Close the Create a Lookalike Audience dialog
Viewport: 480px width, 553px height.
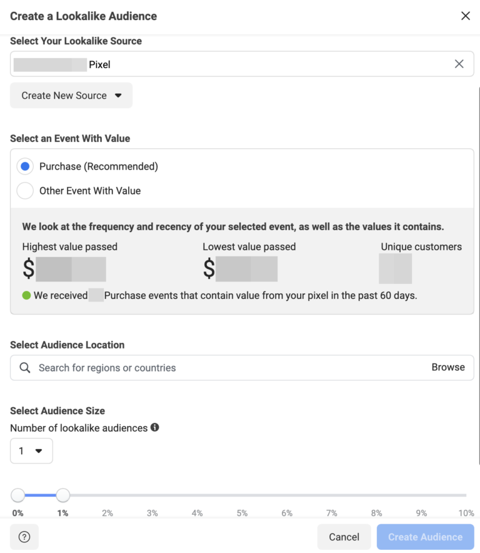click(x=466, y=16)
